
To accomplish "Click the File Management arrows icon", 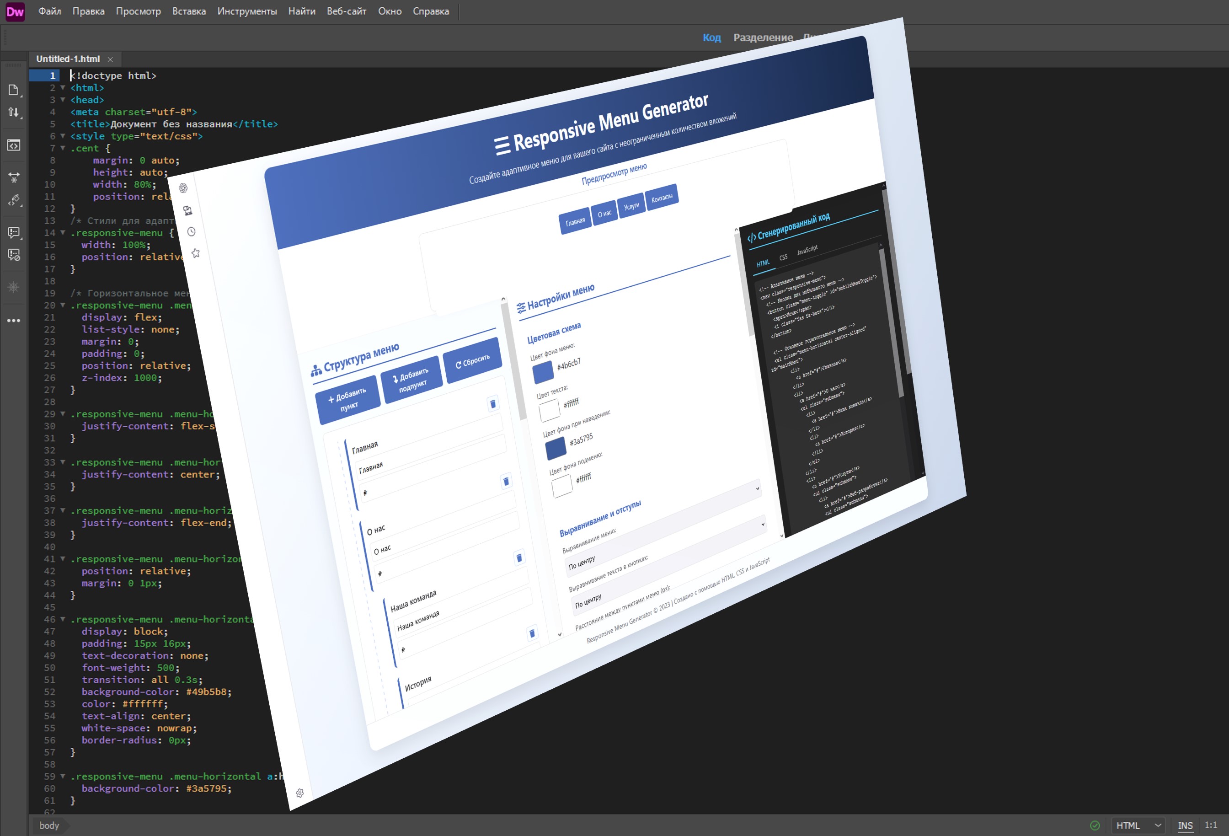I will [x=14, y=112].
